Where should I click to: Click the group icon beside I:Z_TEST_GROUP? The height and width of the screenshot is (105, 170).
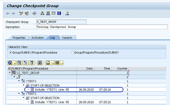pos(14,72)
